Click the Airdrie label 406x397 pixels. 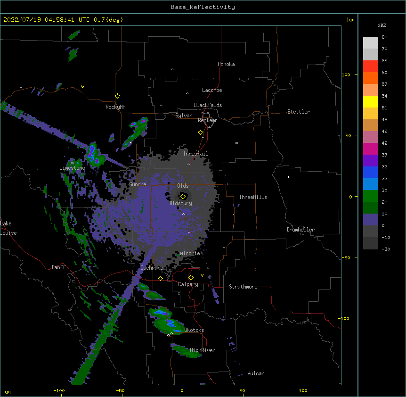(x=190, y=253)
